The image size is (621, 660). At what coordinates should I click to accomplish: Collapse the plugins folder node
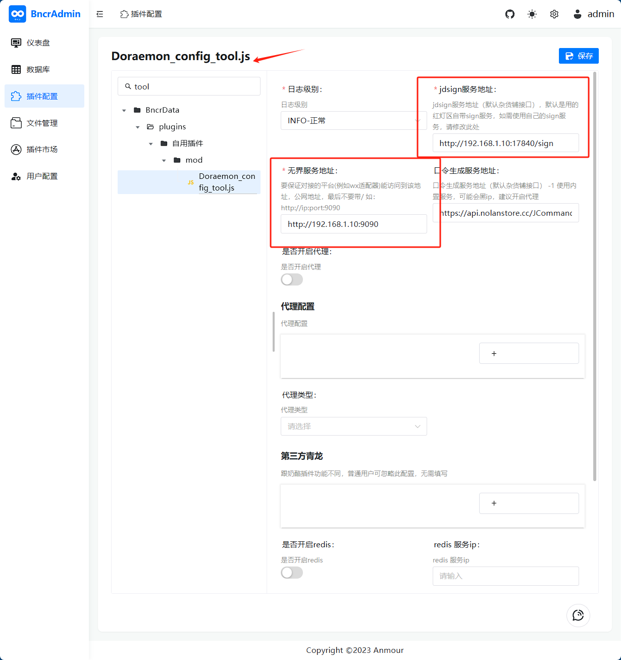138,127
